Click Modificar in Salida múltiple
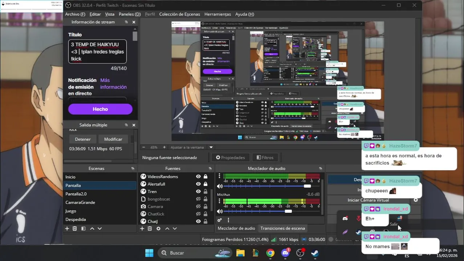 pos(113,139)
